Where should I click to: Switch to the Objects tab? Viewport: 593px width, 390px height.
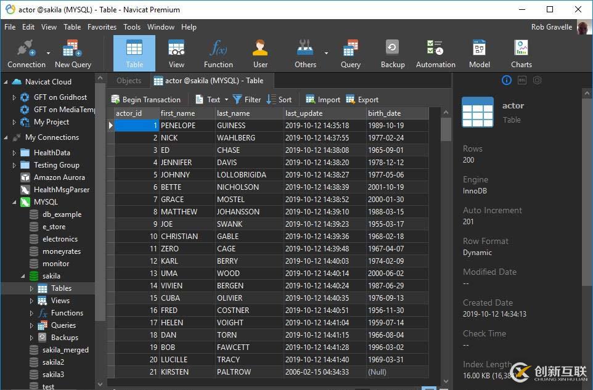tap(129, 81)
